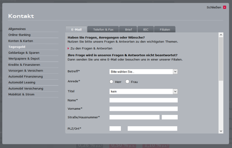
Task: Focus the Vorname input field
Action: click(x=143, y=109)
